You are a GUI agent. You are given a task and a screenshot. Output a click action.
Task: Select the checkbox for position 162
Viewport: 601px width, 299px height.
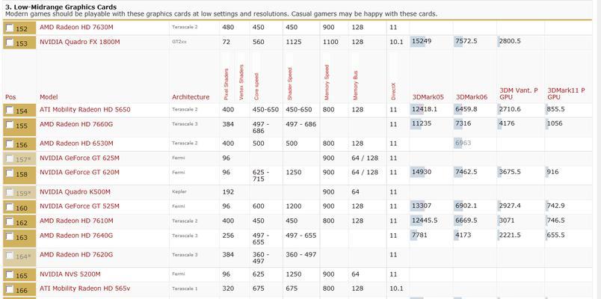[x=10, y=221]
